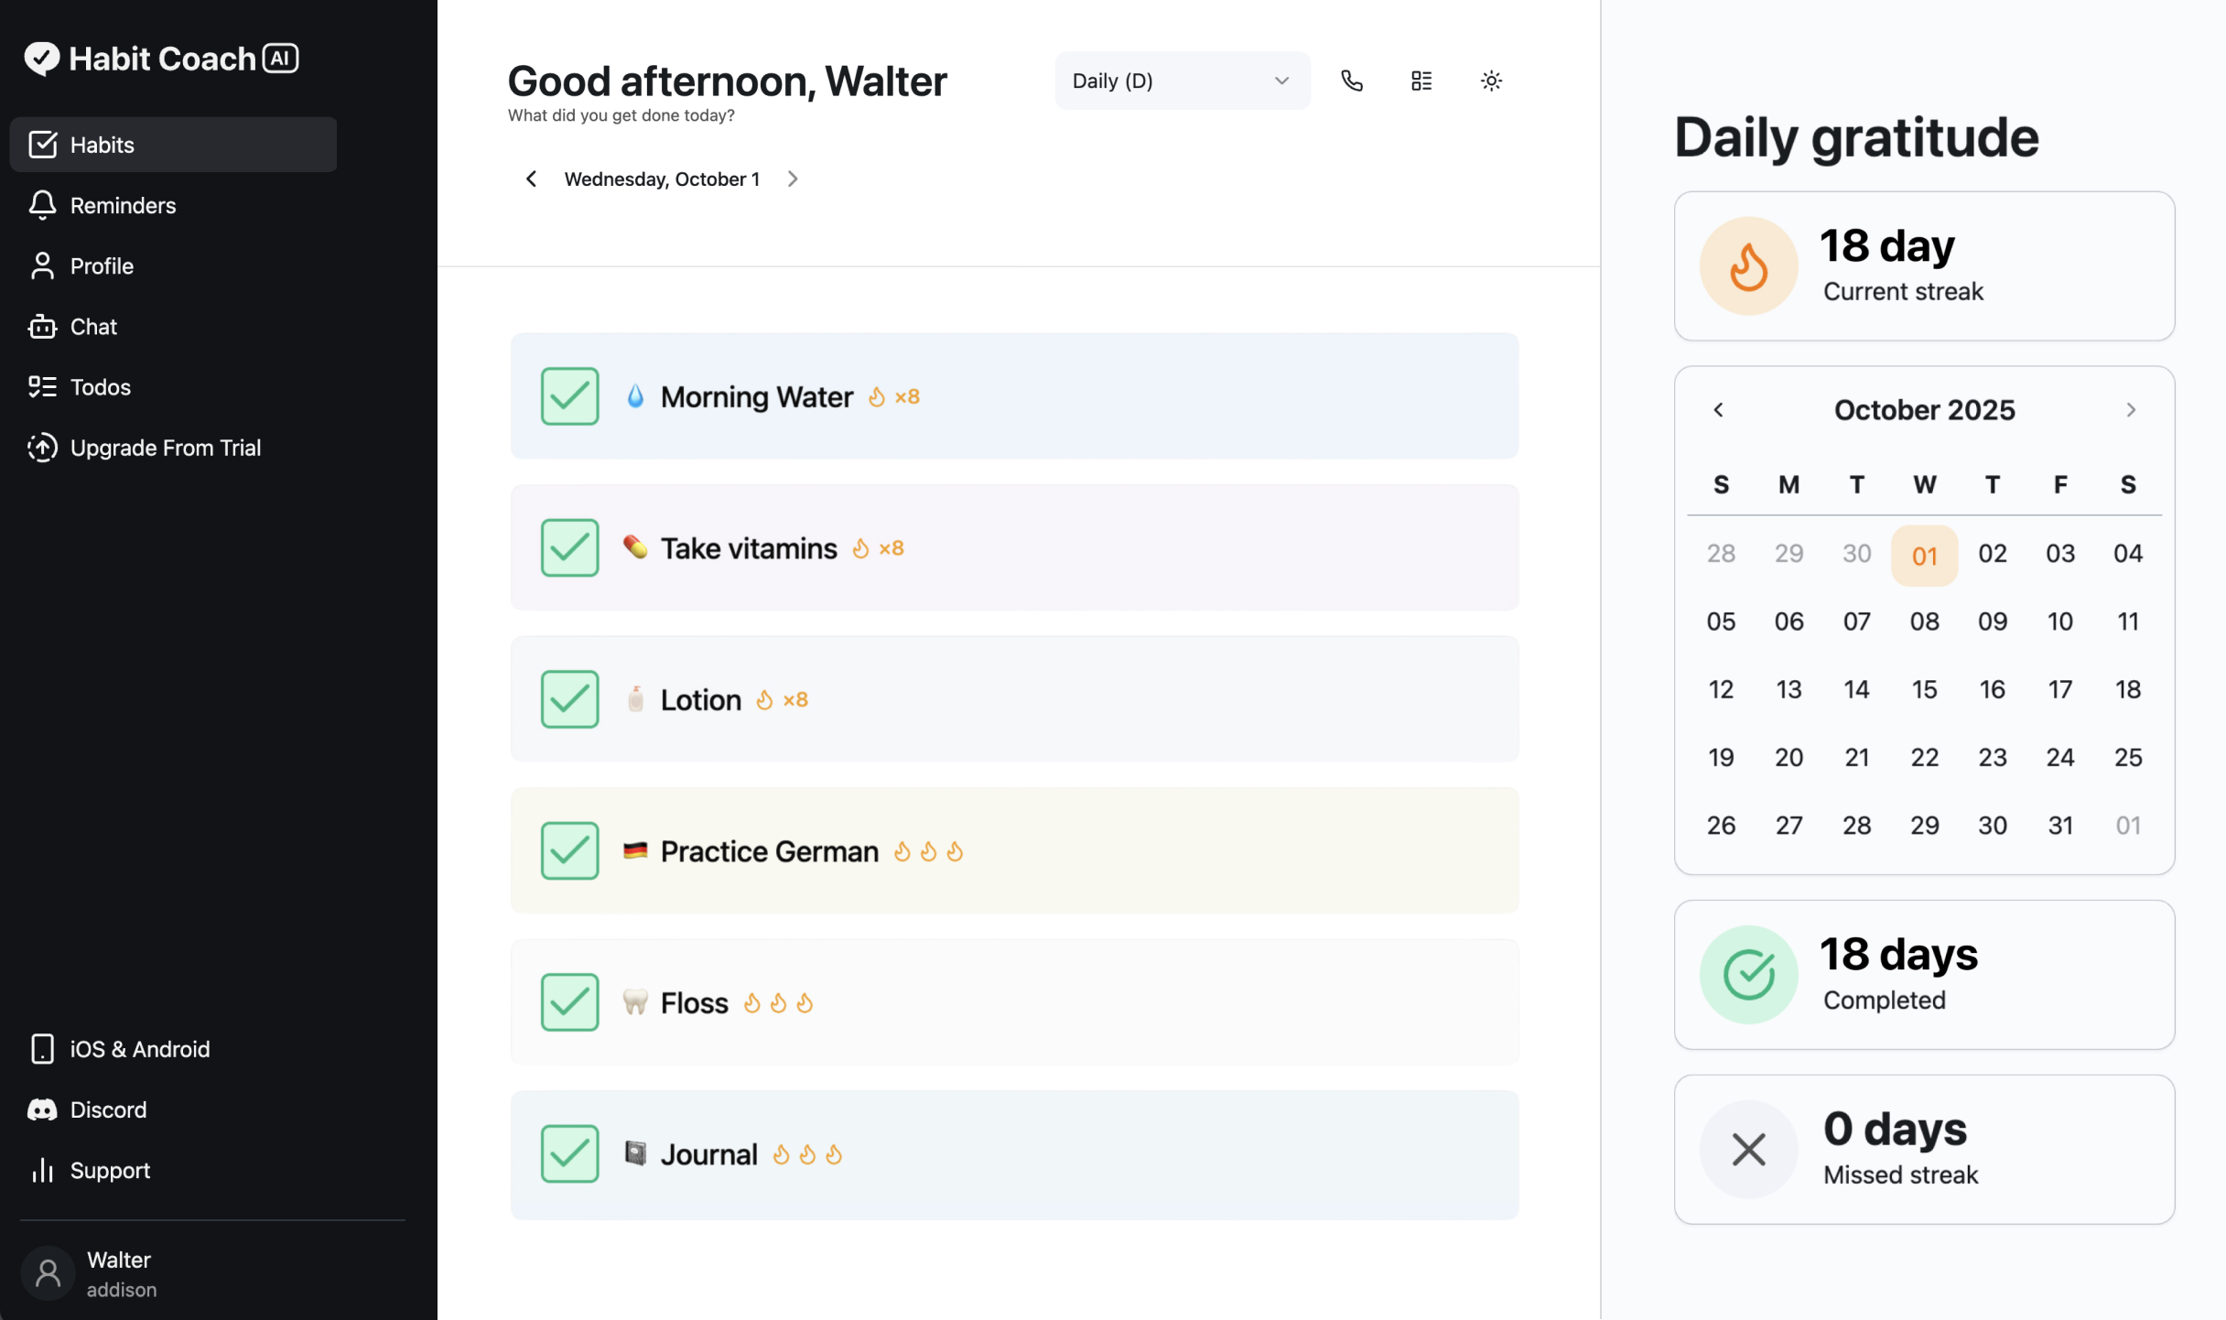Click the Missed streak X icon
The height and width of the screenshot is (1320, 2226).
click(1748, 1150)
